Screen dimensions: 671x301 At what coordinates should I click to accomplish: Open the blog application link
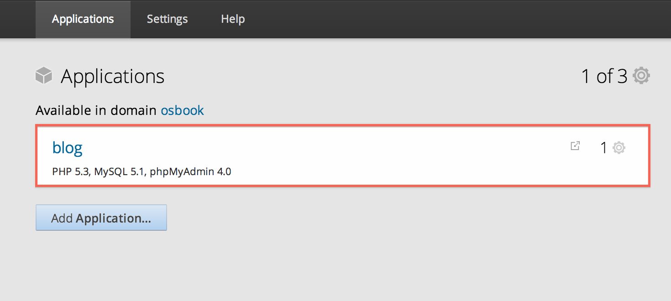point(67,147)
